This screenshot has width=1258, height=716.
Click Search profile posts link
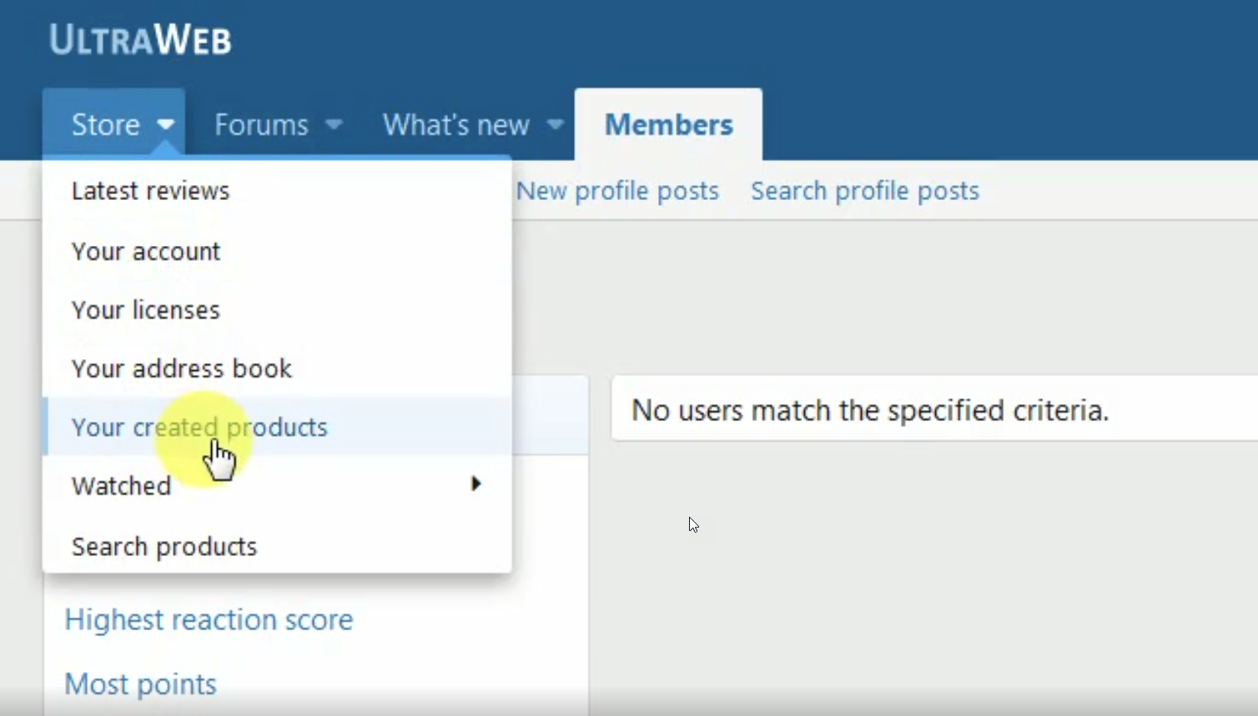click(x=864, y=191)
